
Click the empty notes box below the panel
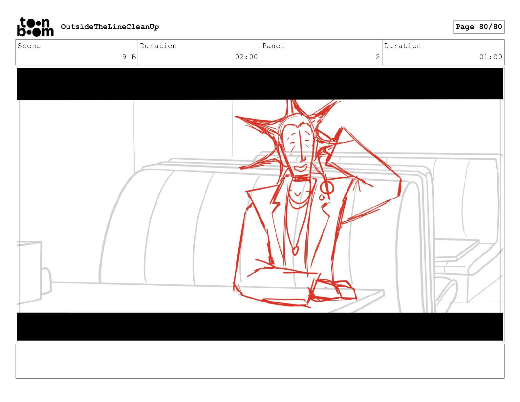(260, 361)
